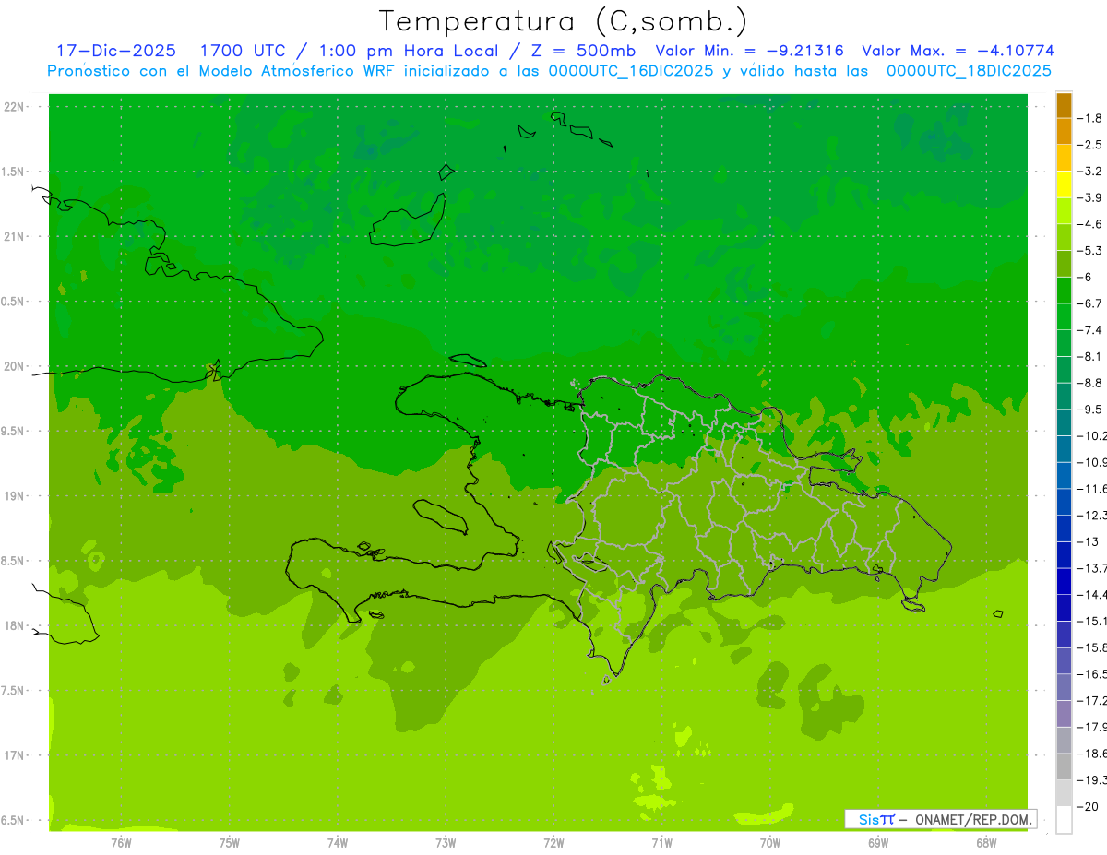Select the date text '17-Dic-2025'
Image resolution: width=1107 pixels, height=855 pixels.
(x=116, y=51)
